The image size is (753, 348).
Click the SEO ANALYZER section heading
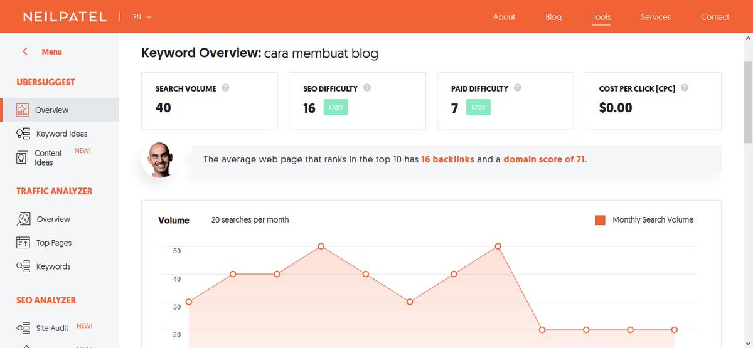coord(46,300)
